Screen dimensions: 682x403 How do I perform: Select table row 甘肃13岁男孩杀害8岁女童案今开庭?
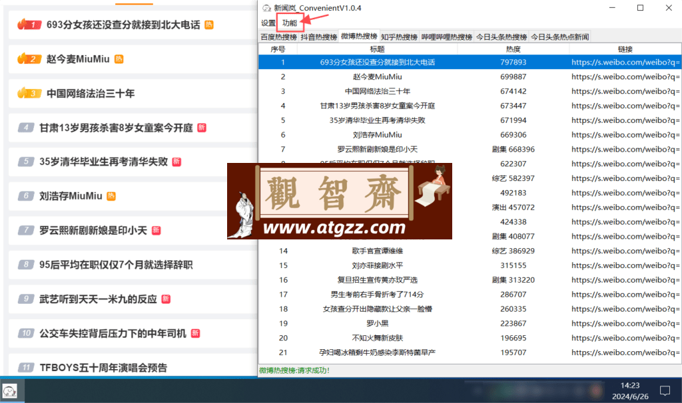click(x=470, y=106)
